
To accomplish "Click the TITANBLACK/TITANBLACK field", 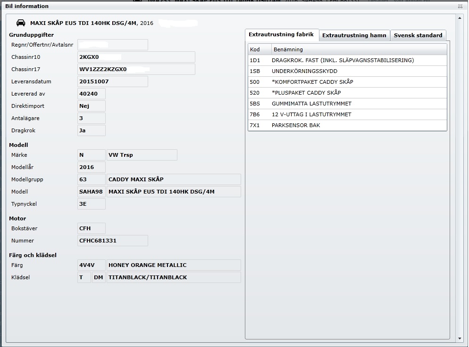I will click(x=174, y=277).
